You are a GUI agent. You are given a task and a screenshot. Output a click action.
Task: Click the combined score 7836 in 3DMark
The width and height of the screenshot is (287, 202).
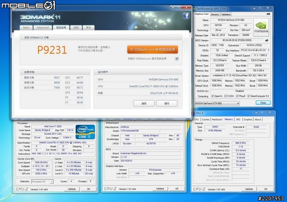click(x=57, y=88)
